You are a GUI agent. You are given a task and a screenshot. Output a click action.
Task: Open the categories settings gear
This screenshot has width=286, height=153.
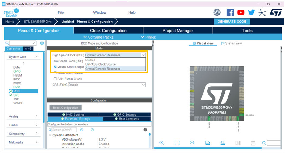[x=42, y=43]
